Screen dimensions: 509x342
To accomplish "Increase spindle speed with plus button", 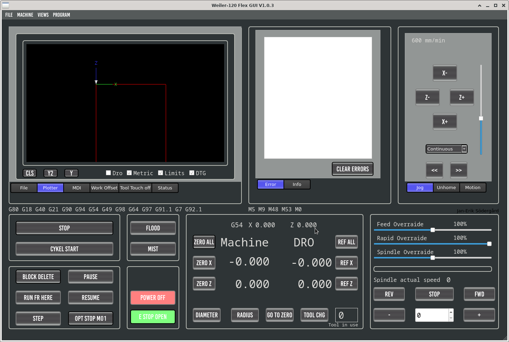I will click(479, 315).
